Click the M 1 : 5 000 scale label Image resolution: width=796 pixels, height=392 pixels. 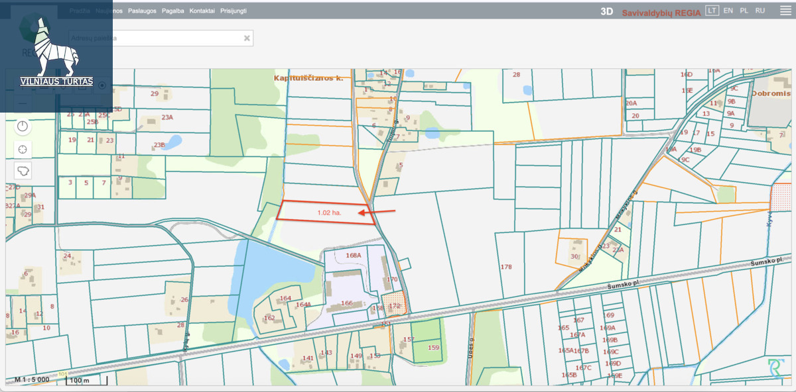[x=32, y=380]
